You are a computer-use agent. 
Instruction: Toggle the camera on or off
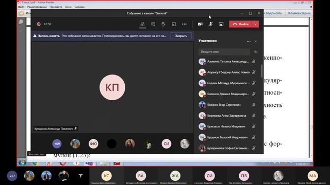point(200,24)
